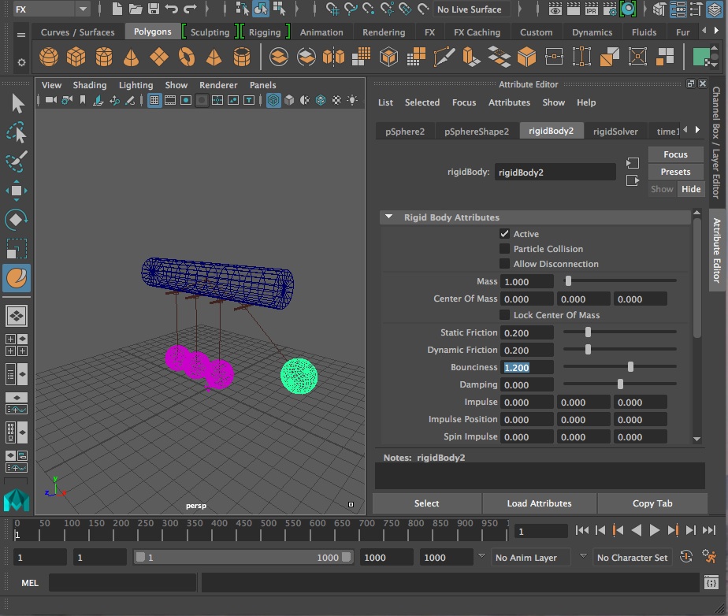Collapse the Rigid Body Attributes section

[388, 217]
